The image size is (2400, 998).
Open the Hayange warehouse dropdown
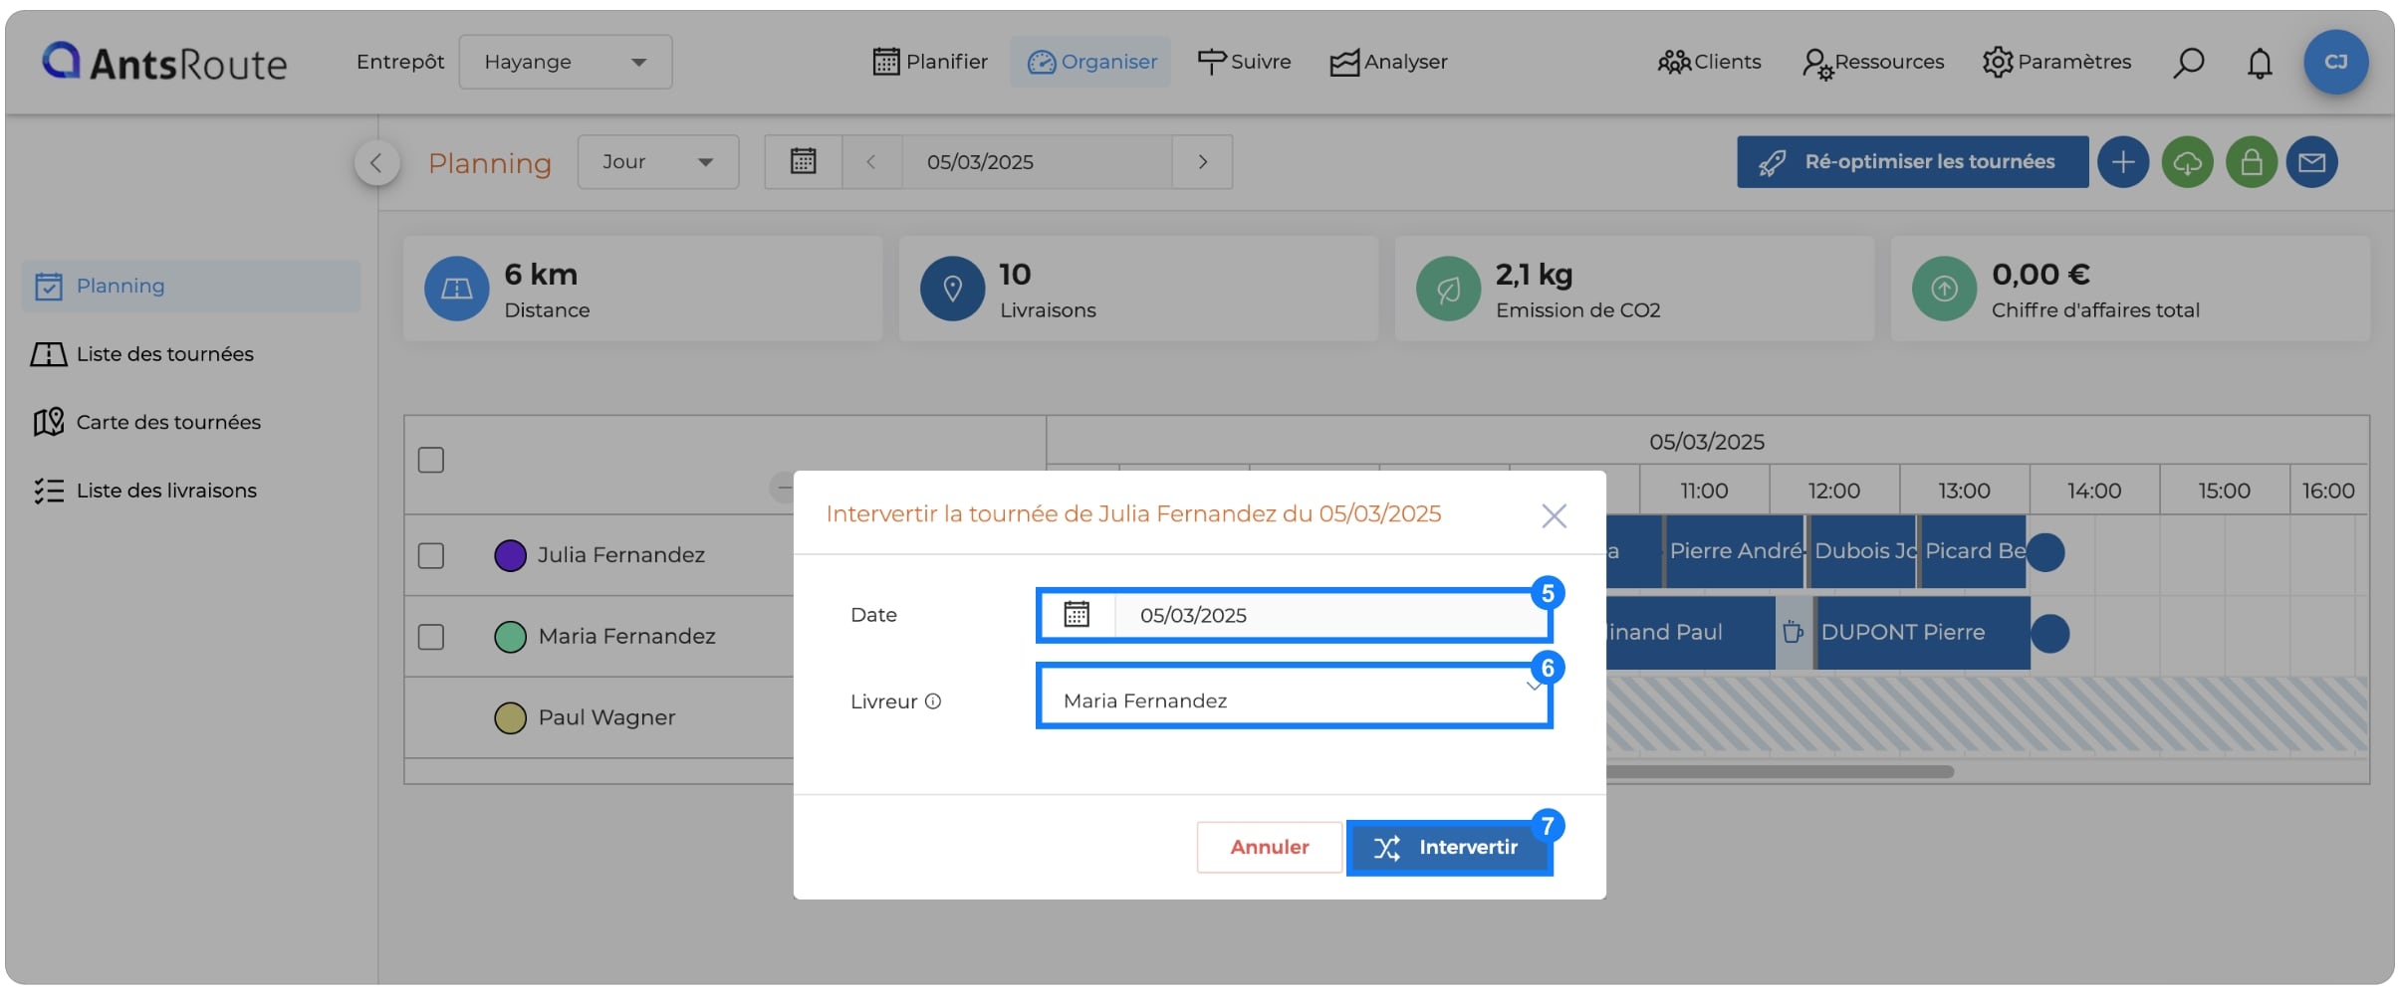[565, 62]
